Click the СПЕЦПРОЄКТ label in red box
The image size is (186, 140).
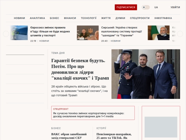tap(61, 109)
